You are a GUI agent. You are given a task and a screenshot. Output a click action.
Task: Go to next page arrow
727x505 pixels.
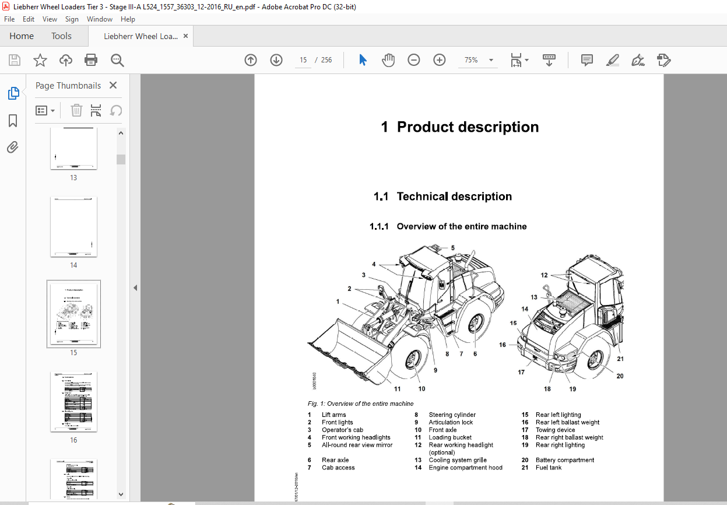(x=276, y=60)
